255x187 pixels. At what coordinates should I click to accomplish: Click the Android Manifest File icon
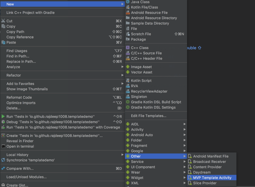click(x=190, y=156)
